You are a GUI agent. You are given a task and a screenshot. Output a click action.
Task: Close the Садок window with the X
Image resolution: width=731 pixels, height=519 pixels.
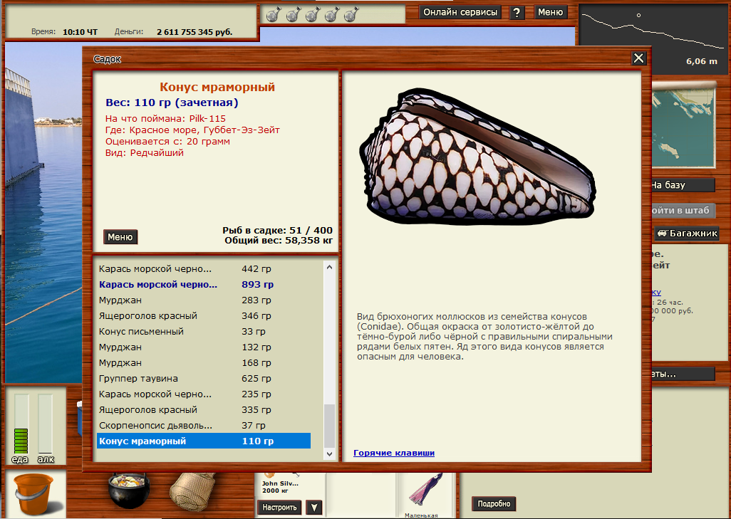[638, 58]
